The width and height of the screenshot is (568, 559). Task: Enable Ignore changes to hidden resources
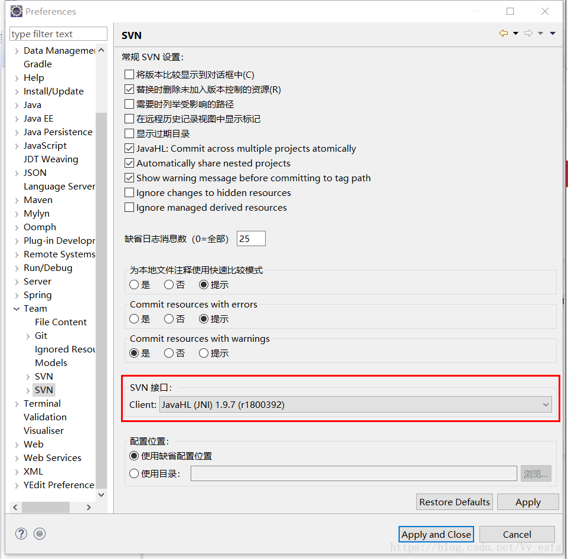click(x=129, y=192)
